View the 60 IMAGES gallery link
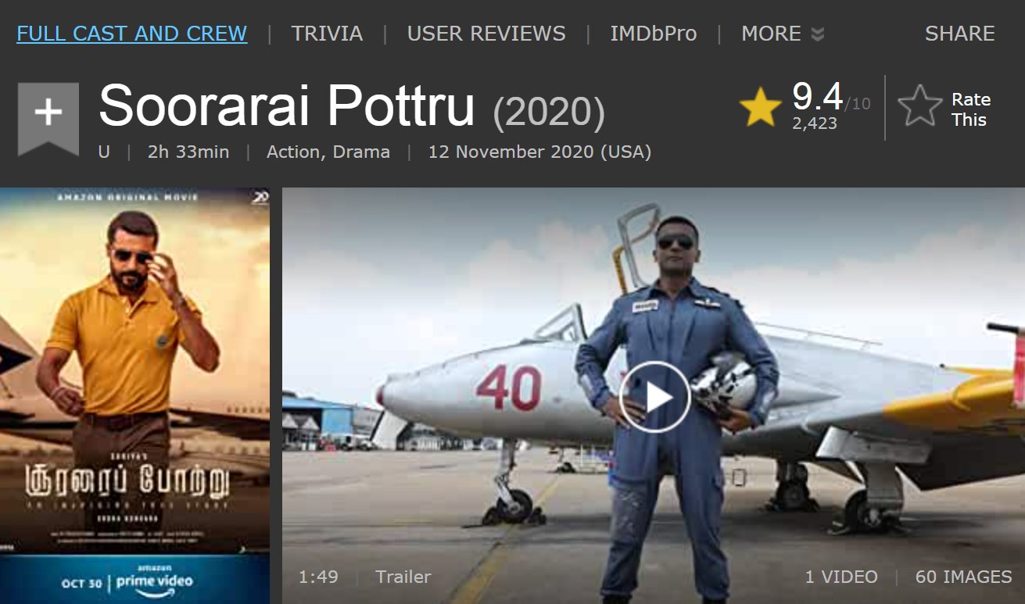1025x604 pixels. (x=963, y=577)
